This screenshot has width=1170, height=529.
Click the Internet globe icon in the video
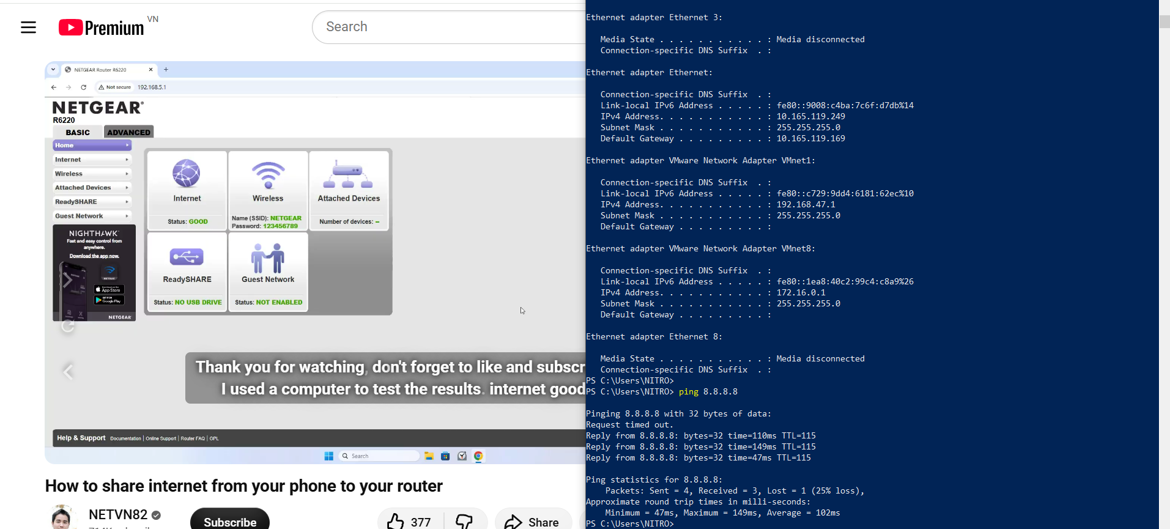(187, 173)
